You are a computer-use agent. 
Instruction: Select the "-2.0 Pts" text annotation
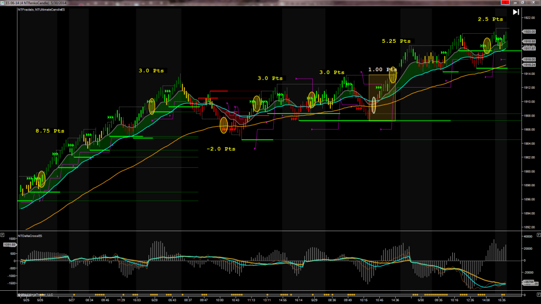point(221,149)
